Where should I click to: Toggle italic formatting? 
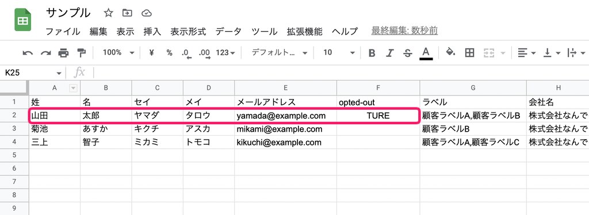tap(390, 53)
